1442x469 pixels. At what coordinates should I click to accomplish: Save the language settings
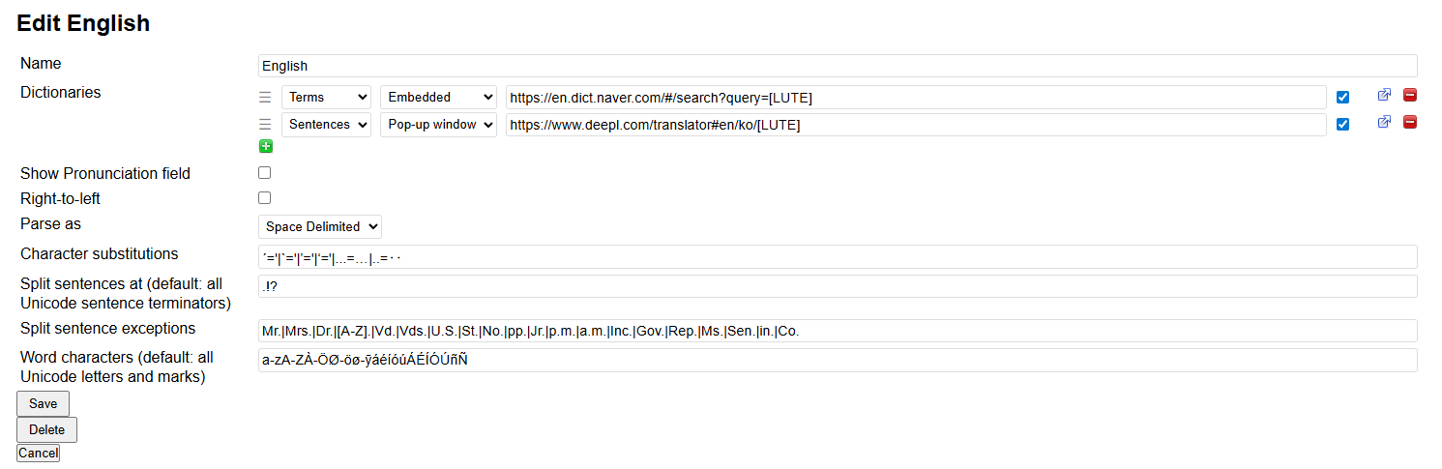pyautogui.click(x=43, y=403)
